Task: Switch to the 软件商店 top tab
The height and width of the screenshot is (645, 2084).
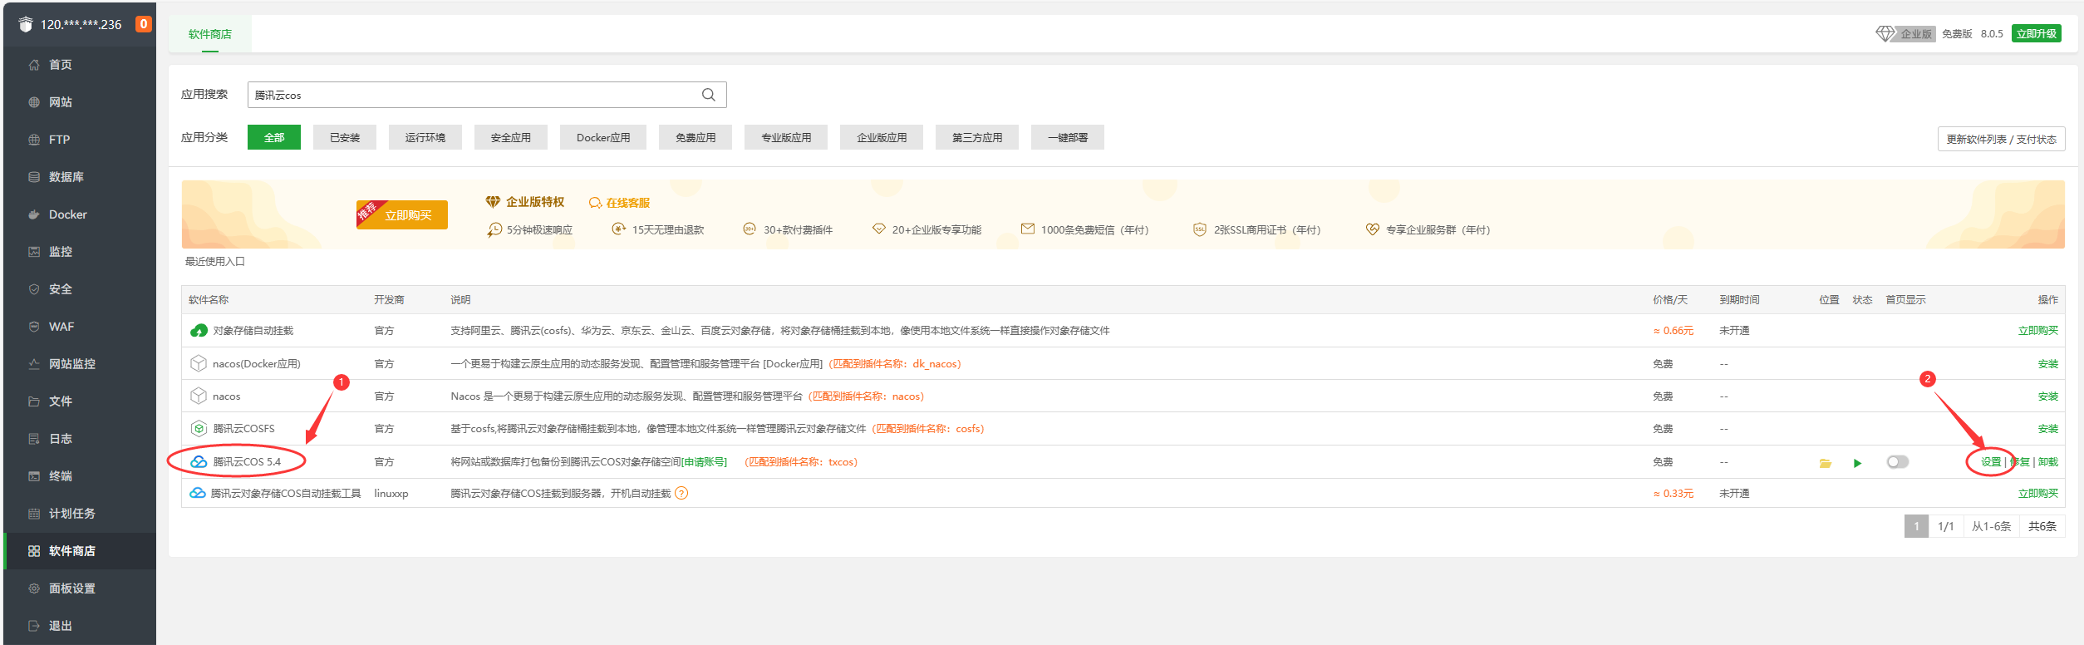Action: coord(210,34)
